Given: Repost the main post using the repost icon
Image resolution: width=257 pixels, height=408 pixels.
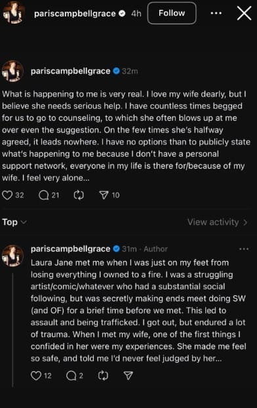Looking at the screenshot, I should tap(79, 195).
